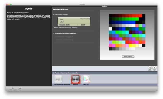163x99 pixels.
Task: Click the i1 Display device icon
Action: tap(62, 21)
